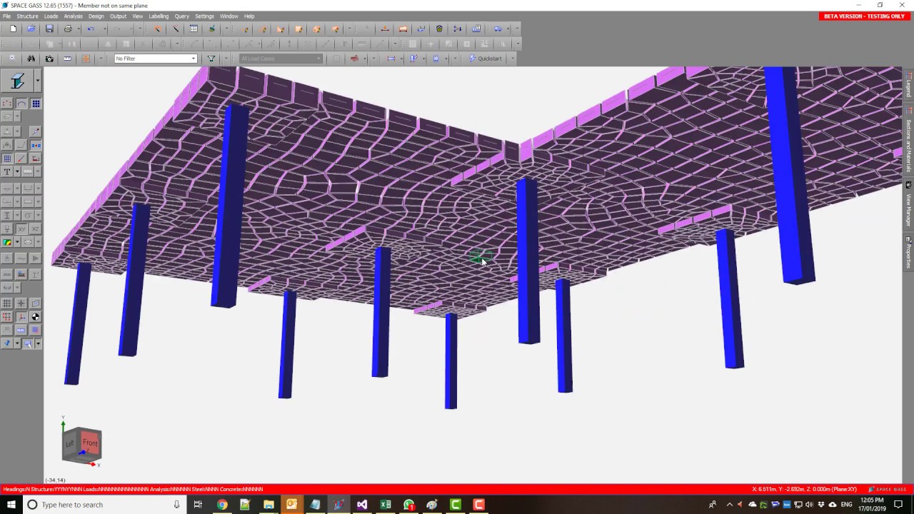914x514 pixels.
Task: Click the coordinate readout in the status bar
Action: 804,489
